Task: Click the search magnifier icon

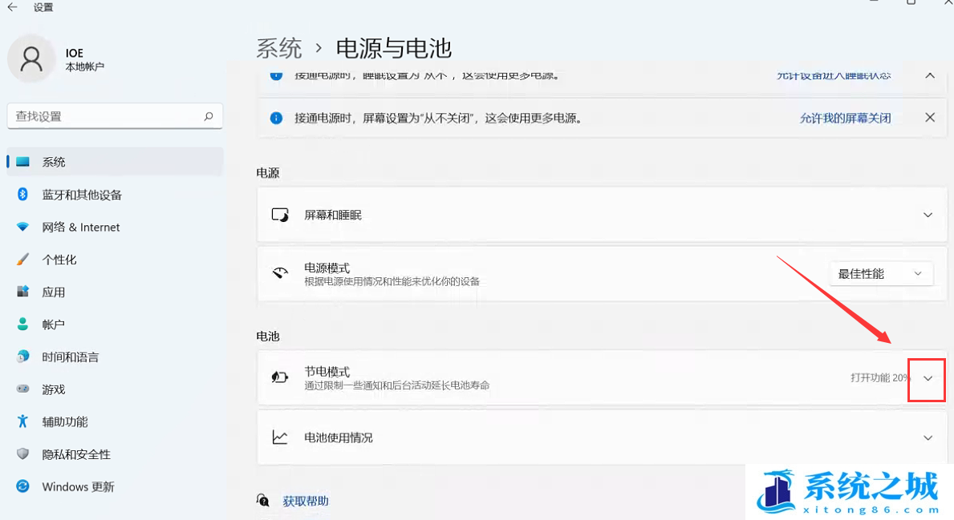Action: [x=209, y=116]
